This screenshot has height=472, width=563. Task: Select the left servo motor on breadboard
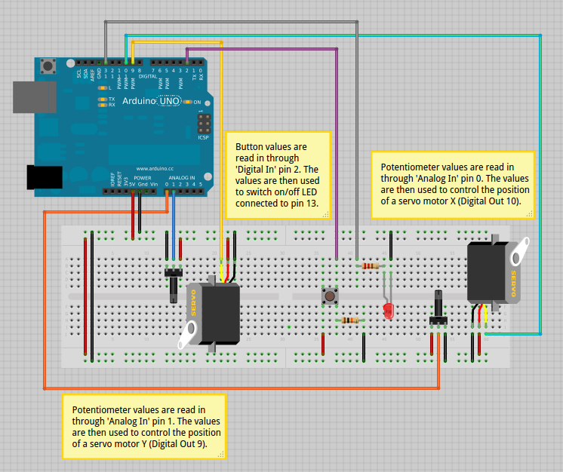215,313
